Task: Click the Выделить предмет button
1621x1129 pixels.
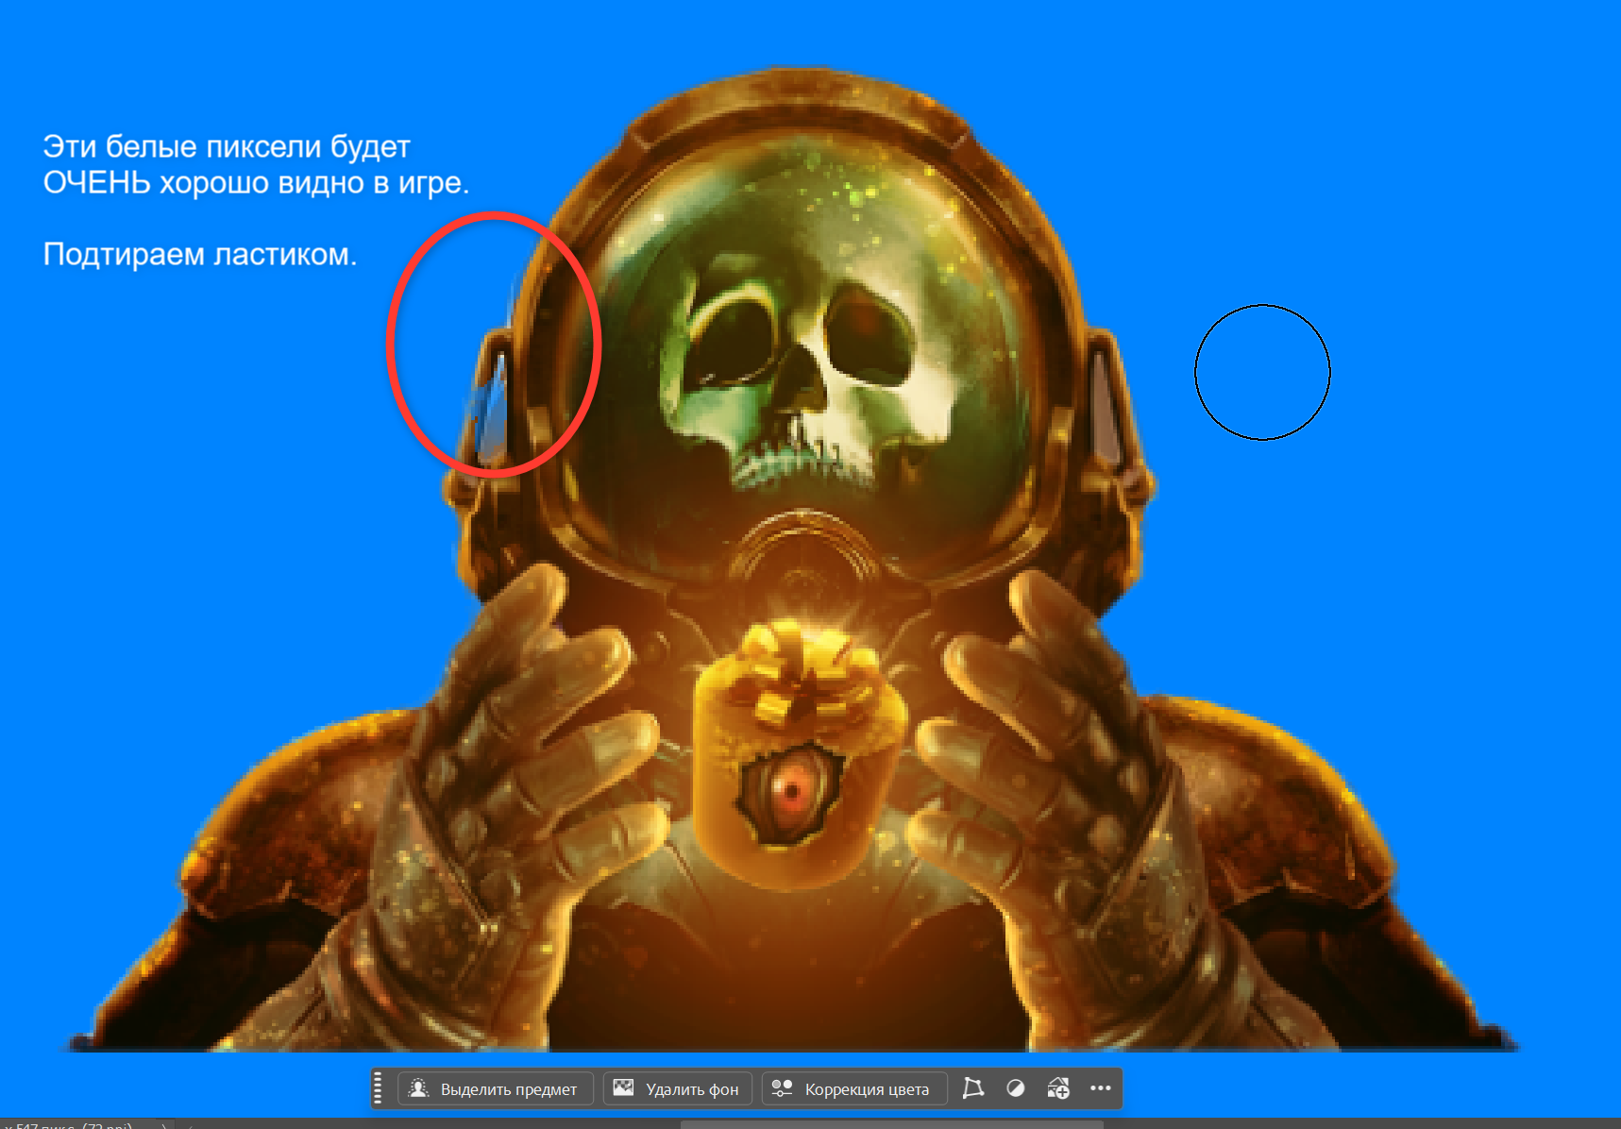Action: pos(496,1088)
